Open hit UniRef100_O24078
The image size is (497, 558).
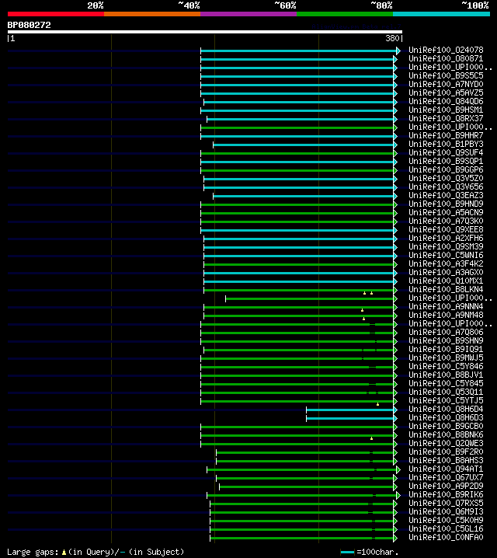point(446,50)
